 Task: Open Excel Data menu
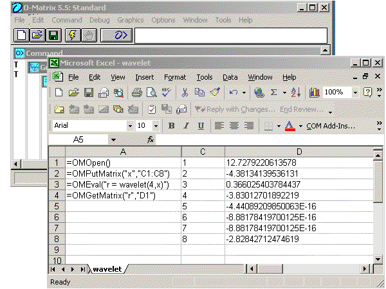click(x=230, y=77)
